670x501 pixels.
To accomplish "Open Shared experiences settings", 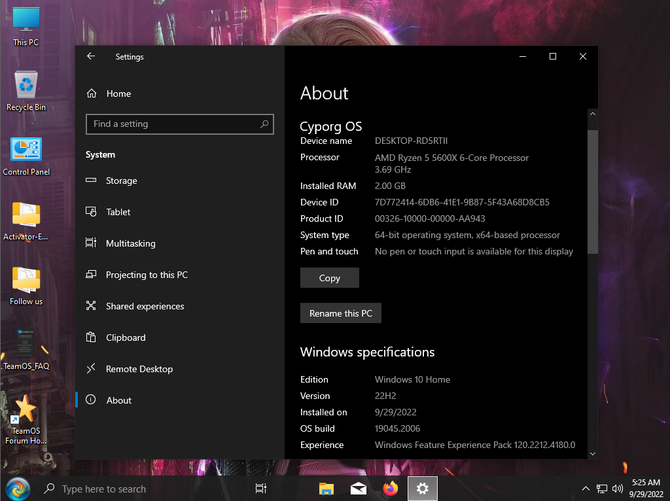I will 145,306.
